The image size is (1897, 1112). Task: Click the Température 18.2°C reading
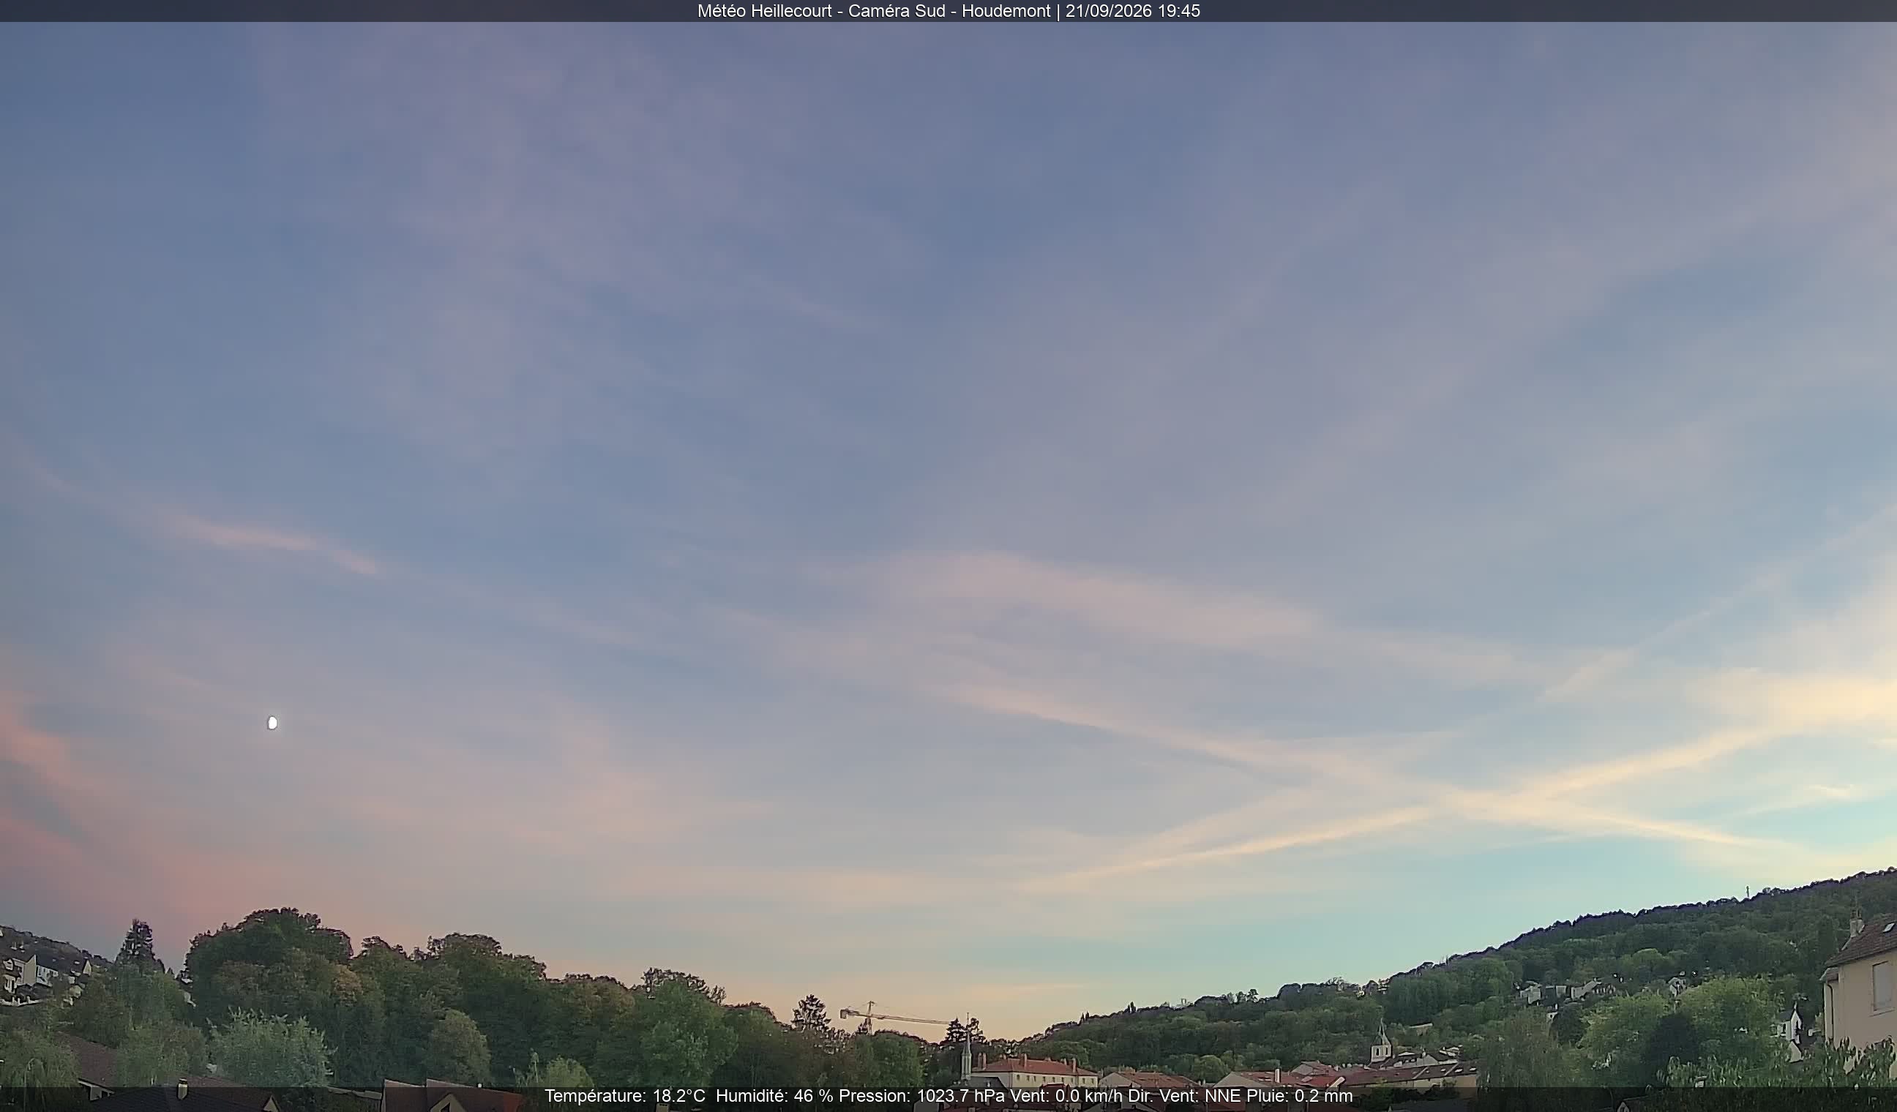[x=625, y=1096]
